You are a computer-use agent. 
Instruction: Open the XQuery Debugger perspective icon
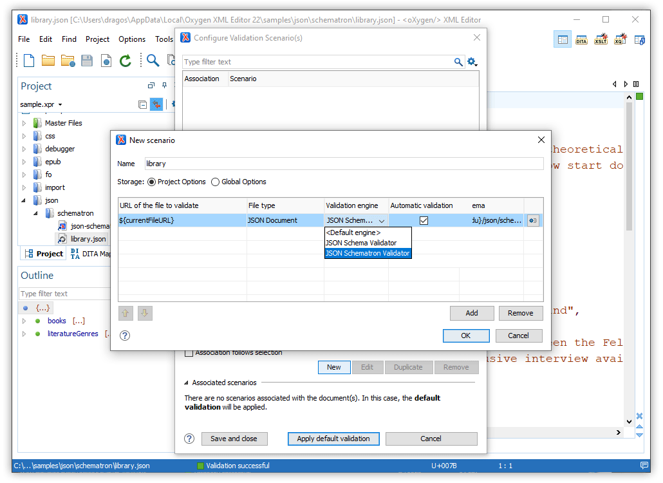pyautogui.click(x=621, y=39)
